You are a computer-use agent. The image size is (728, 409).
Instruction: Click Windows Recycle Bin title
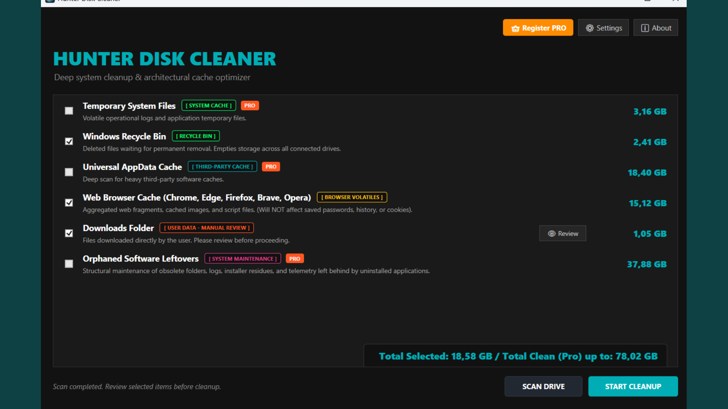tap(124, 136)
